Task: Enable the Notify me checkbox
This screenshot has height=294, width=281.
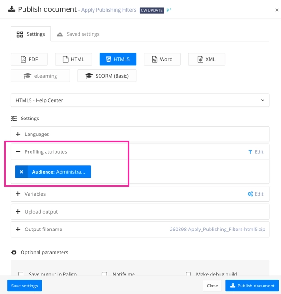Action: [104, 274]
